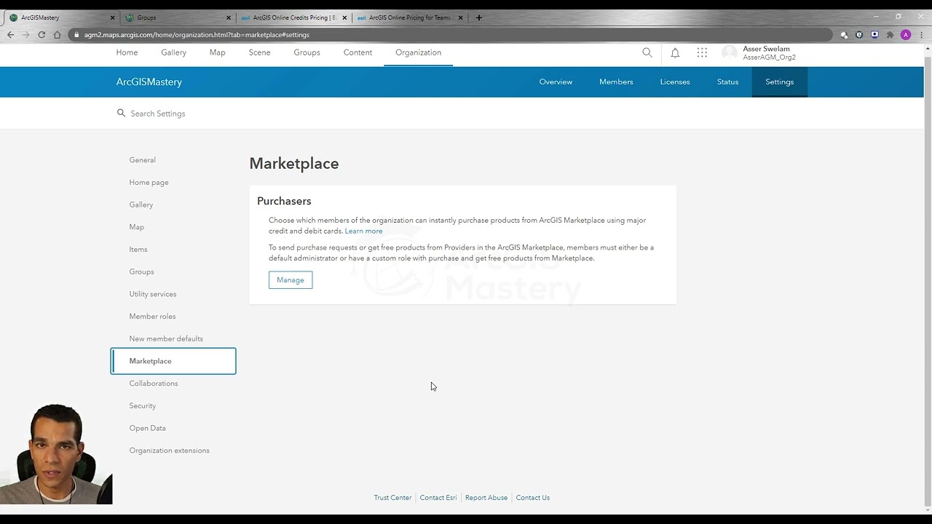
Task: Open General settings in the sidebar
Action: (x=143, y=160)
